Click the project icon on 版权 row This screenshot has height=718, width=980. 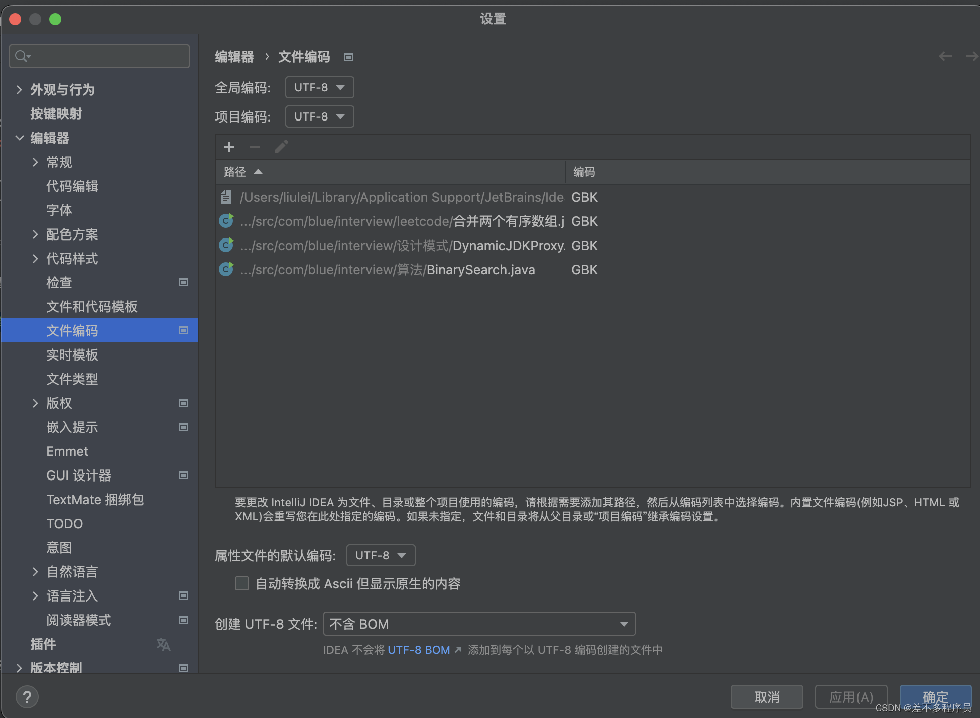pos(183,403)
